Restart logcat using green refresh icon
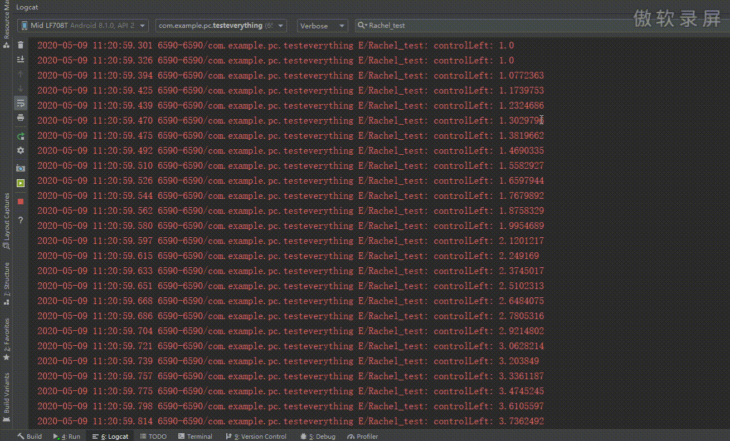Viewport: 730px width, 441px height. tap(21, 136)
